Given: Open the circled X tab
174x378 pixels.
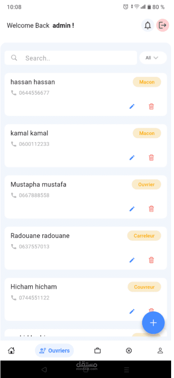Looking at the screenshot, I should (x=129, y=351).
